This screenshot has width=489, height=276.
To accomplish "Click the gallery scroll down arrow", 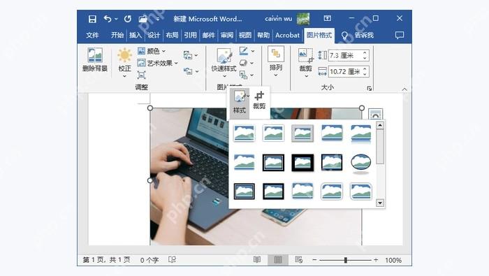I will 380,203.
